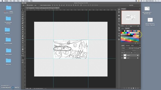
Task: Toggle the Auto-Select checkbox
Action: (27, 5)
